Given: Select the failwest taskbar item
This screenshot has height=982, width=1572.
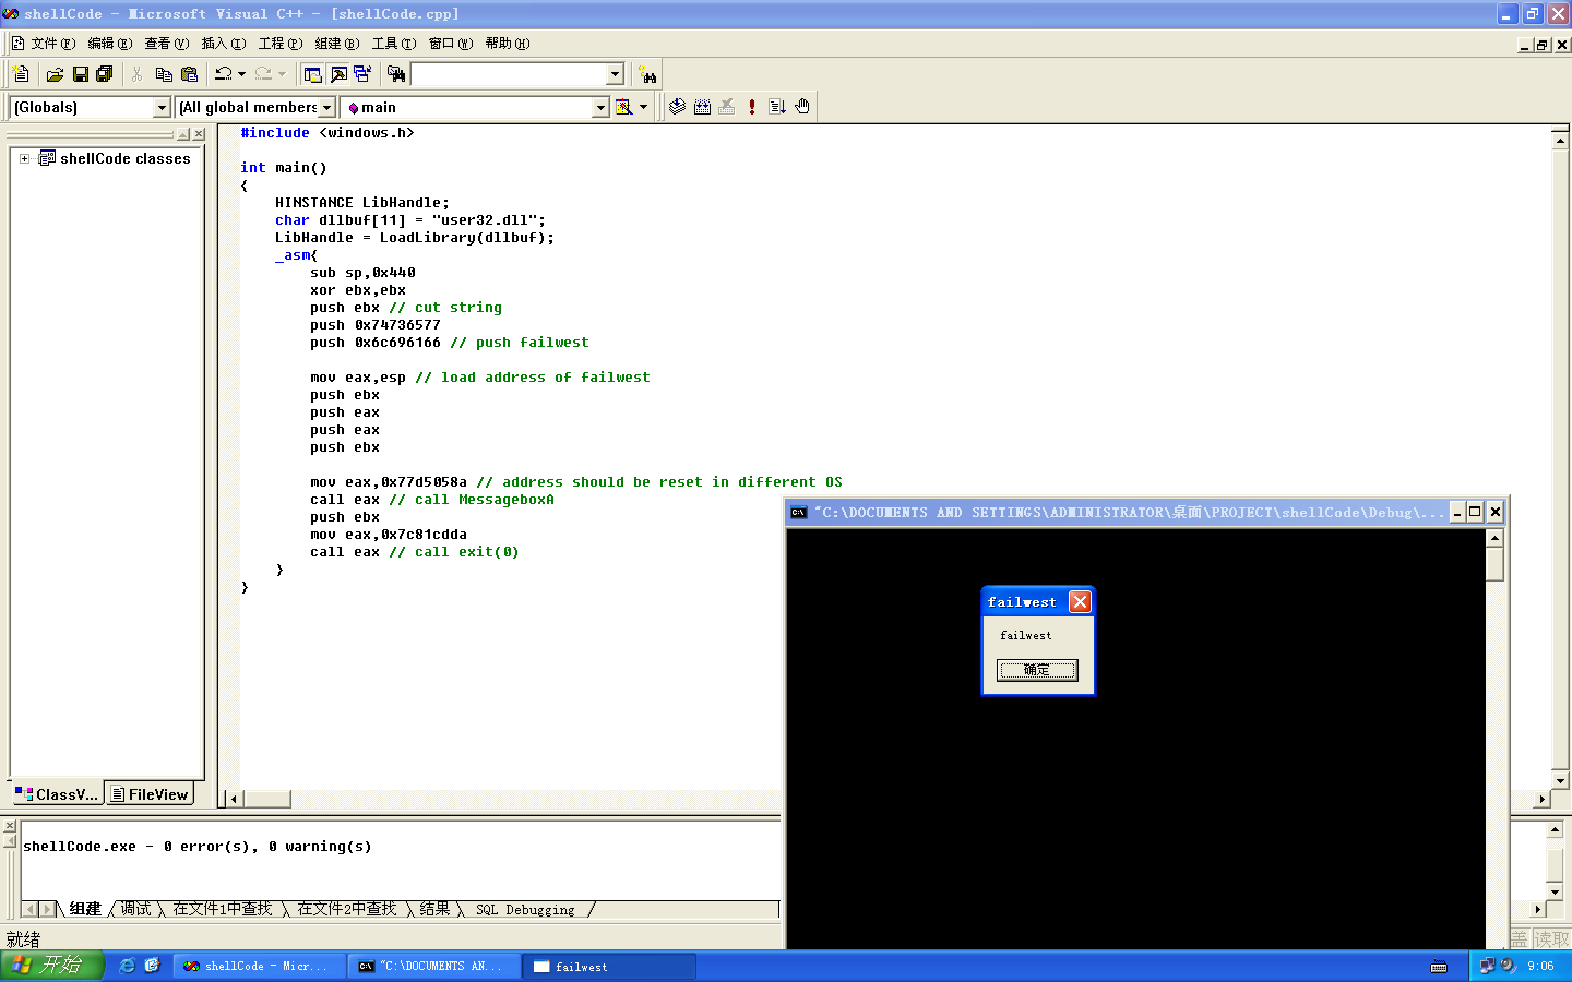Looking at the screenshot, I should coord(609,966).
